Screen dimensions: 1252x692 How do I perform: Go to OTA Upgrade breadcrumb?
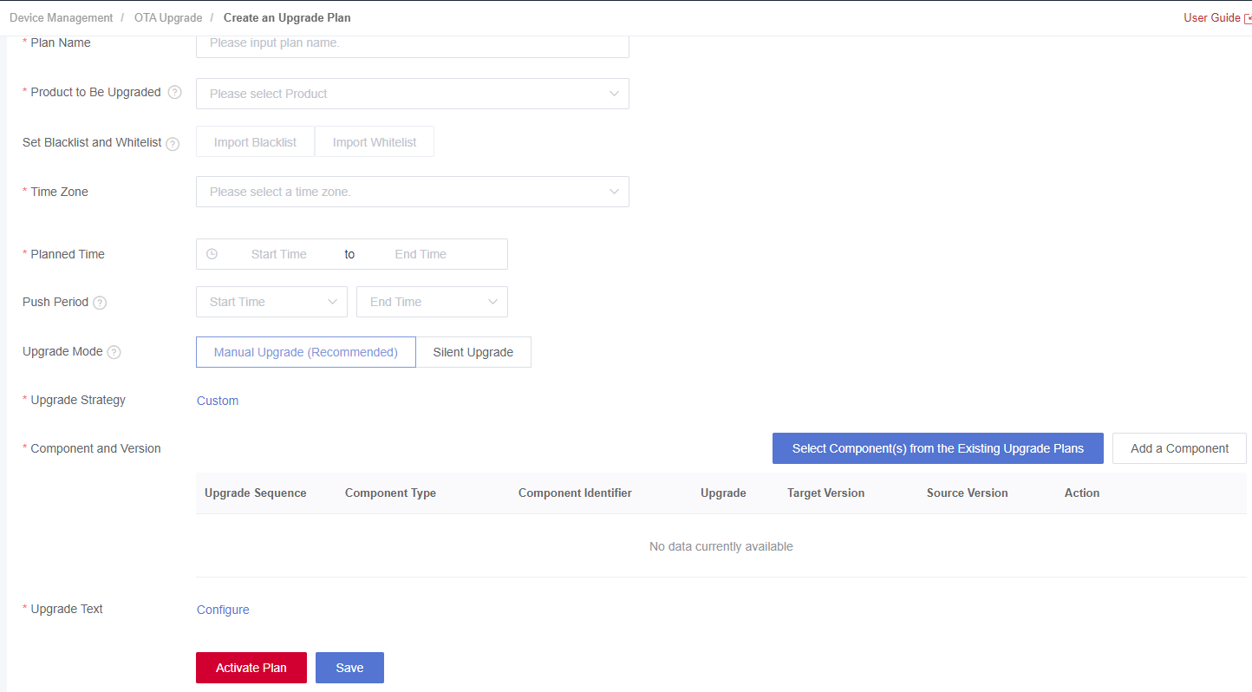coord(168,17)
